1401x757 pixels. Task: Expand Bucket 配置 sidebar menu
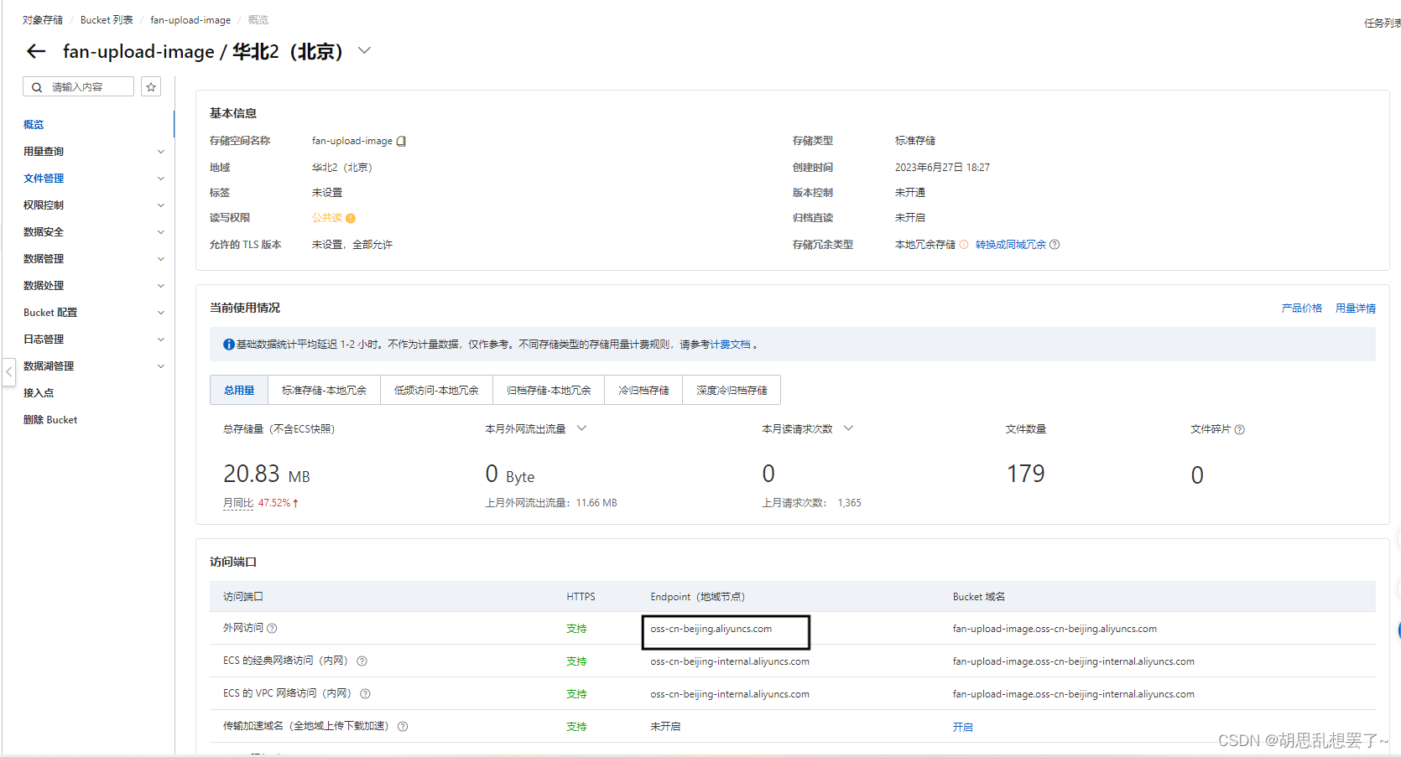coord(94,312)
